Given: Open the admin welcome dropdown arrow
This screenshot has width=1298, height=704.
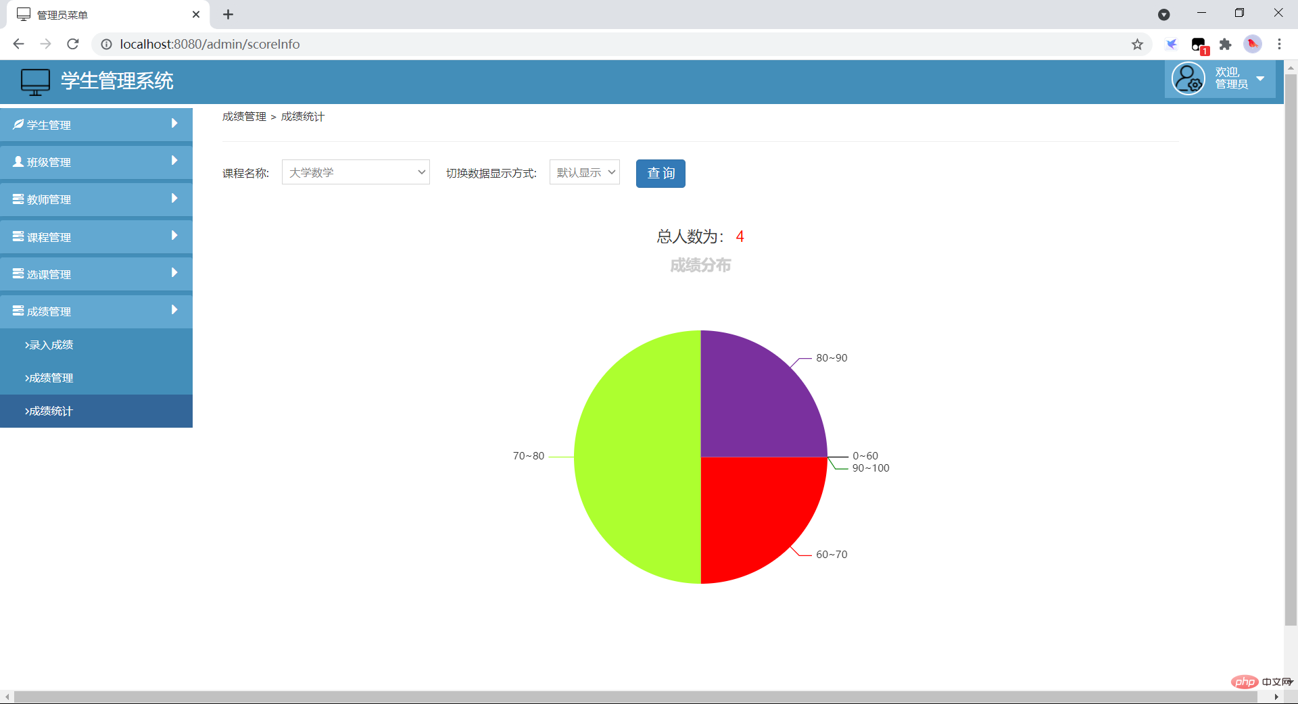Looking at the screenshot, I should tap(1260, 78).
